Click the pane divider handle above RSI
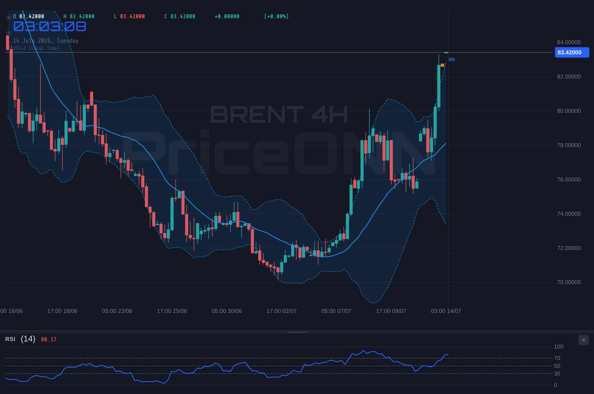The width and height of the screenshot is (594, 394). [297, 332]
